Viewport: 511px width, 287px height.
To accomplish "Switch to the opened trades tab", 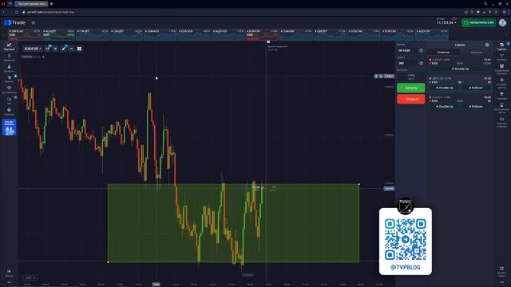I will tap(444, 52).
